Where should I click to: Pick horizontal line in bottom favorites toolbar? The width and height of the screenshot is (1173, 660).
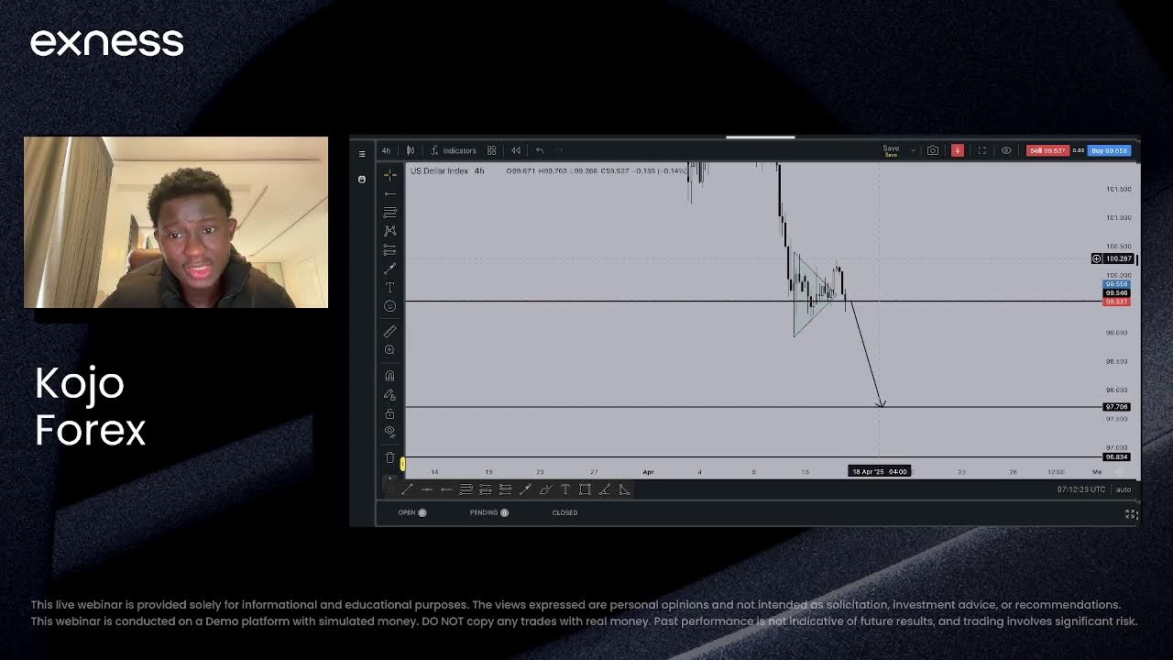click(426, 489)
